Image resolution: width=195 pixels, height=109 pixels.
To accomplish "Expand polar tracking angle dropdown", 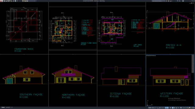I will coord(161,108).
